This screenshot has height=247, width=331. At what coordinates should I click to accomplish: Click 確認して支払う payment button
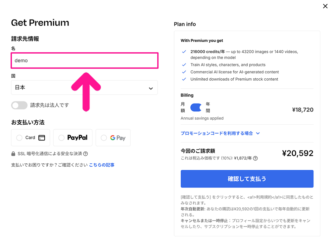(247, 179)
